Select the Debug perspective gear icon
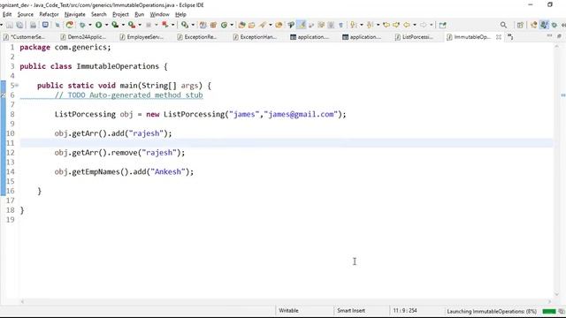Image resolution: width=566 pixels, height=318 pixels. pos(555,25)
